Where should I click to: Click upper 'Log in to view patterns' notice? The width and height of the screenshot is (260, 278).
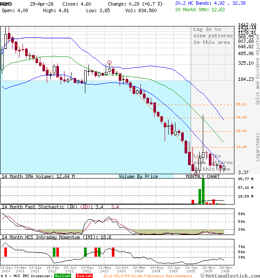pos(211,36)
